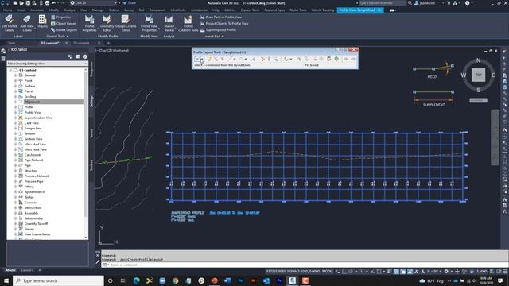The height and width of the screenshot is (286, 509).
Task: Click Profile Grid View icon in layout tools
Action: coord(329,59)
